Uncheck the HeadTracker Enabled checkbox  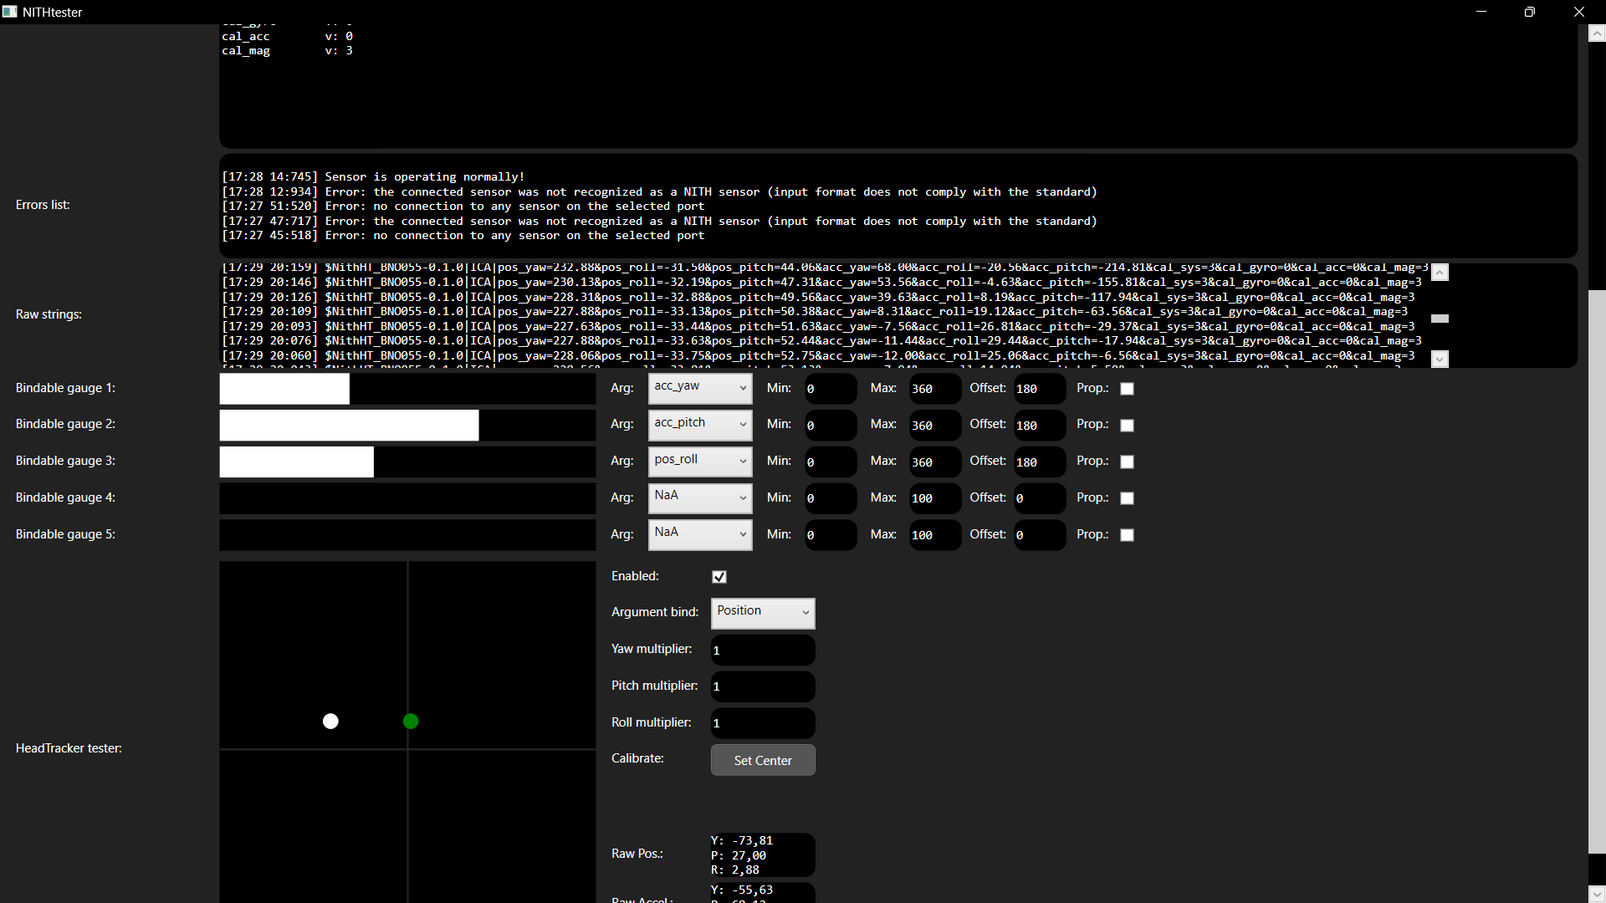point(719,577)
